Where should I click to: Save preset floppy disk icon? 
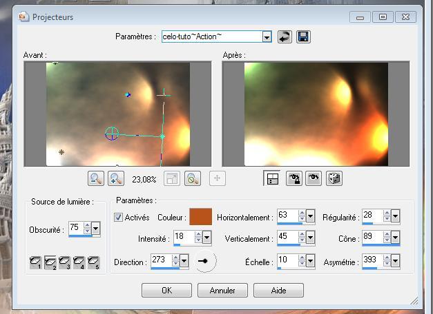pyautogui.click(x=303, y=36)
